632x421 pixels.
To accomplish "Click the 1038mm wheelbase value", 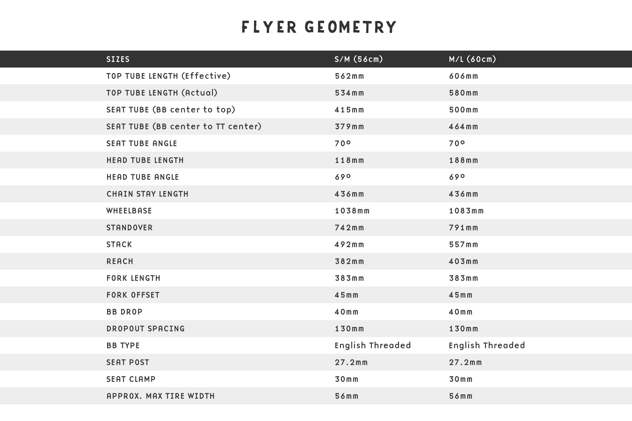I will (352, 211).
